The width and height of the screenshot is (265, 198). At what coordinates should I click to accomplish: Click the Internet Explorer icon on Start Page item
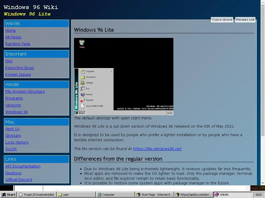(x=138, y=195)
